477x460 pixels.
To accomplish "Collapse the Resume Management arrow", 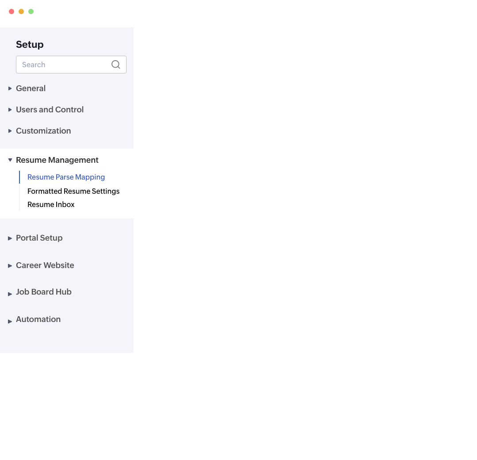I will (x=10, y=160).
